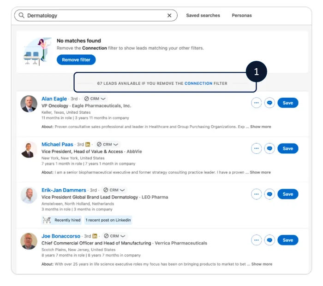The height and width of the screenshot is (286, 323).
Task: Click 'Keller, Texas, United States' location text
Action: 66,112
